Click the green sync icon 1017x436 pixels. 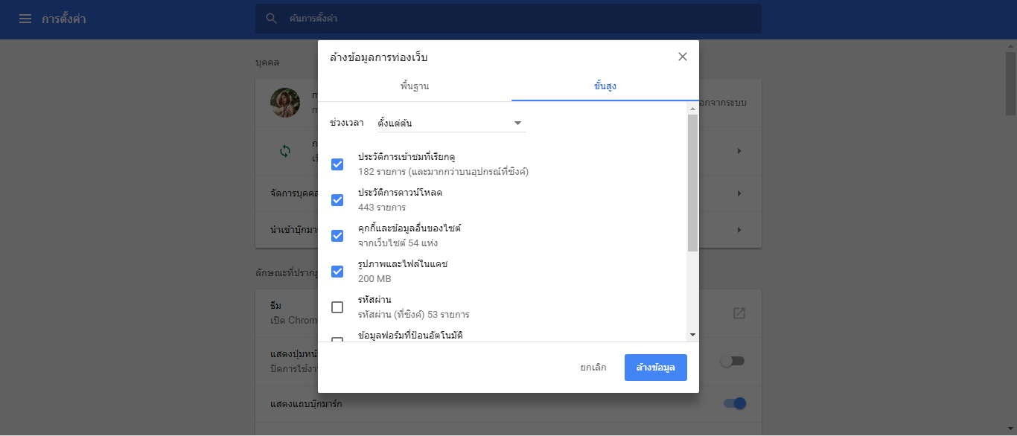click(285, 151)
